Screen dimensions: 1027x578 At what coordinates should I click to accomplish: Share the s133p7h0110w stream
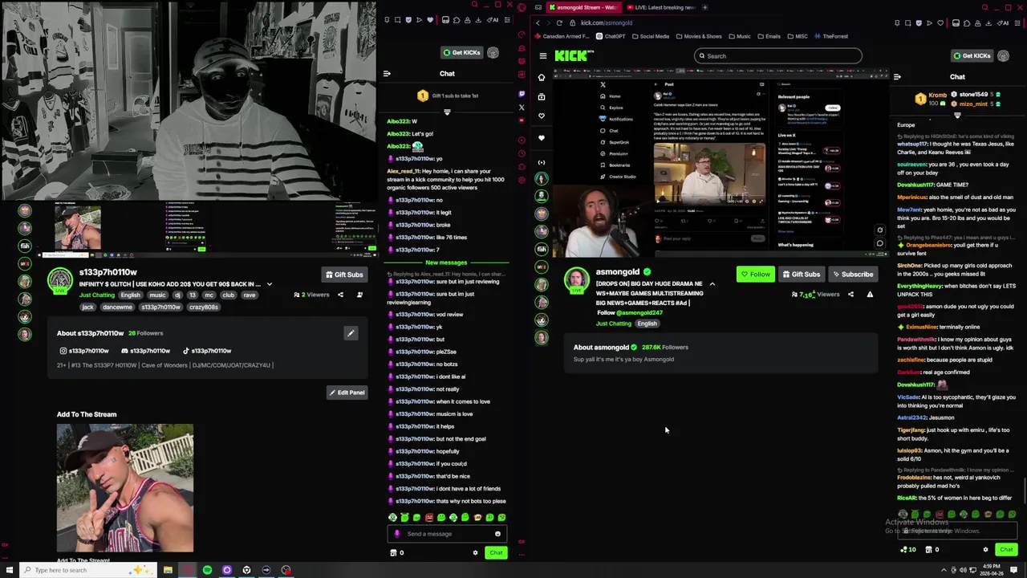click(340, 295)
